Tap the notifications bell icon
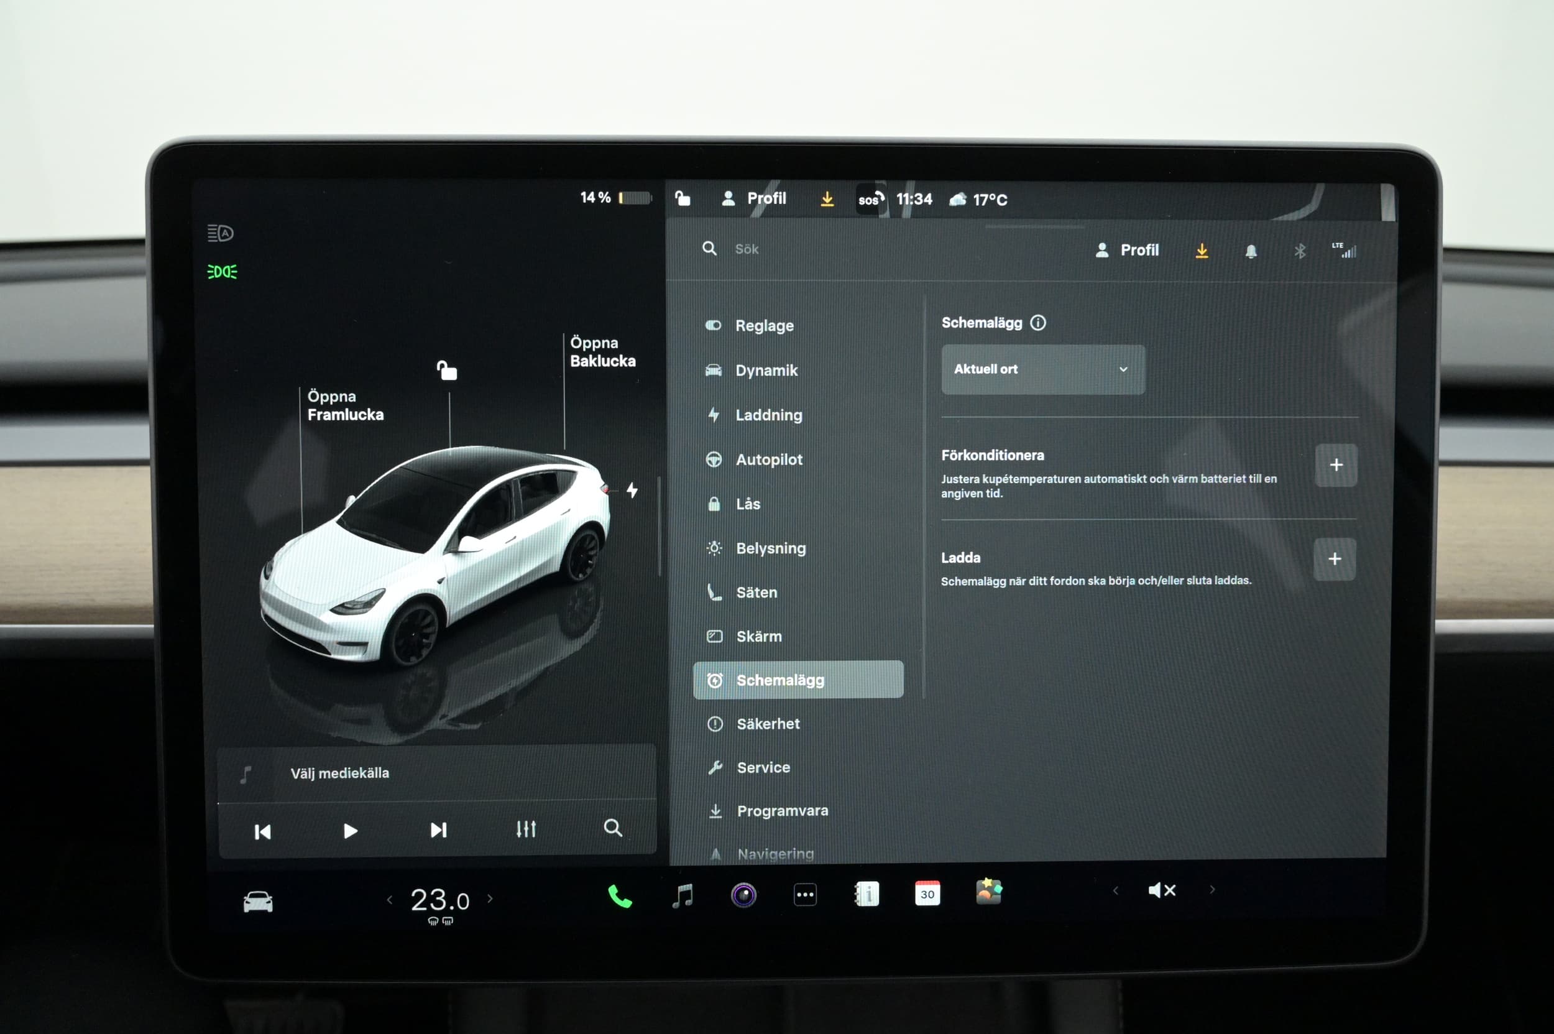Viewport: 1554px width, 1034px height. (1250, 251)
